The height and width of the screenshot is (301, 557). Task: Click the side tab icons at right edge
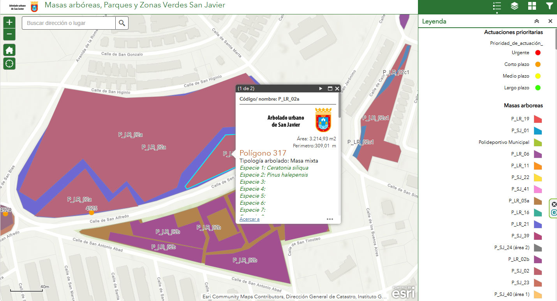[x=553, y=208]
